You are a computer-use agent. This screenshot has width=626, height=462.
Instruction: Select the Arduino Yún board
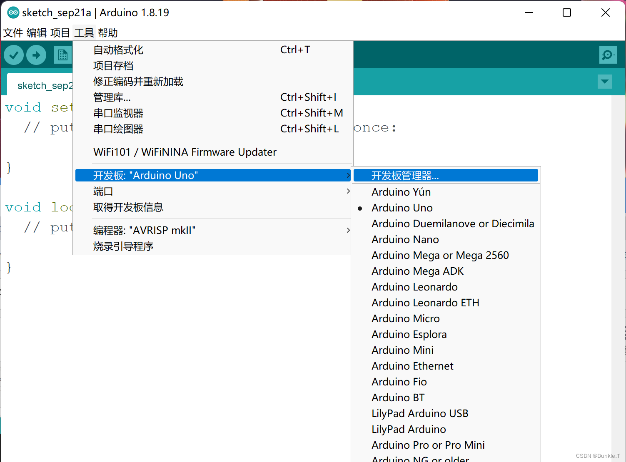(x=446, y=192)
